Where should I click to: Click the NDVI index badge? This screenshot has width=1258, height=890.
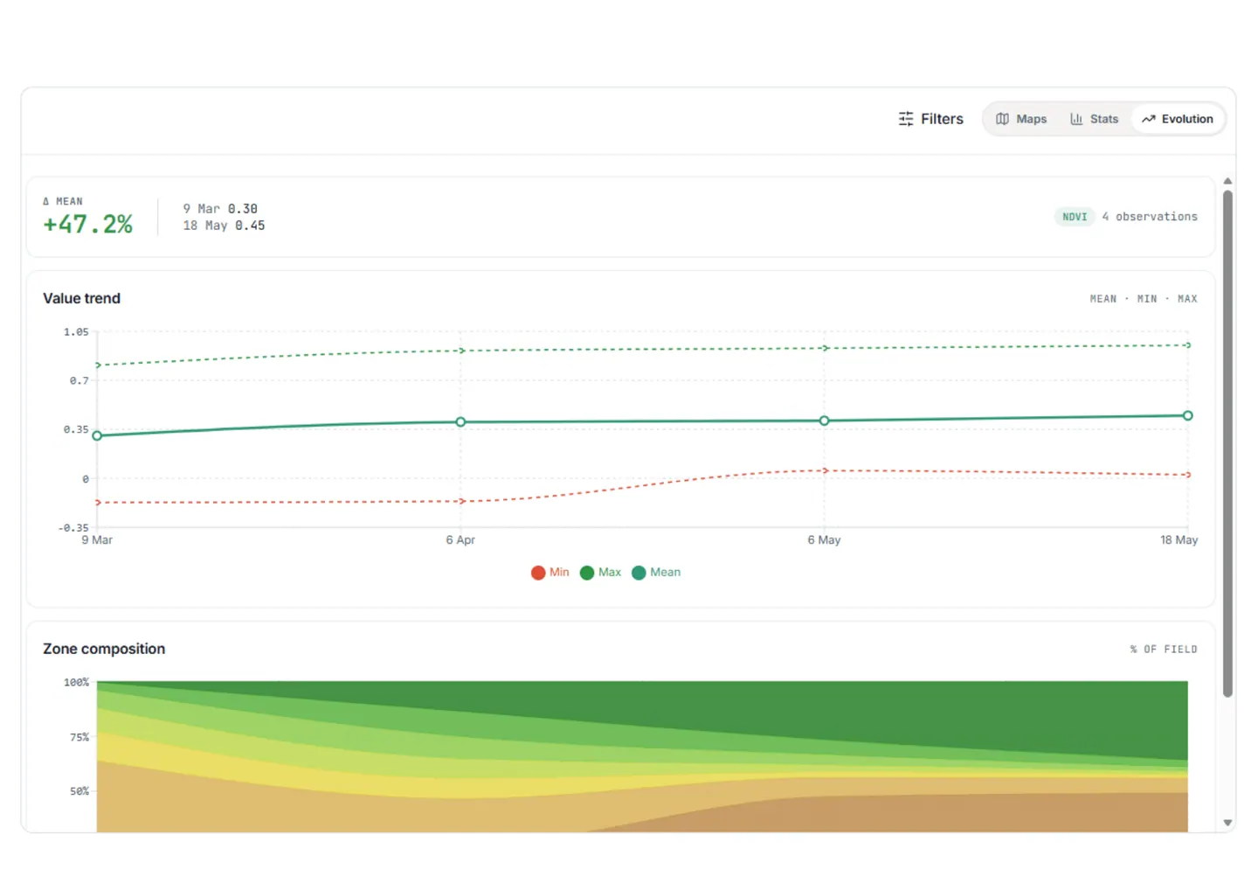pyautogui.click(x=1075, y=217)
